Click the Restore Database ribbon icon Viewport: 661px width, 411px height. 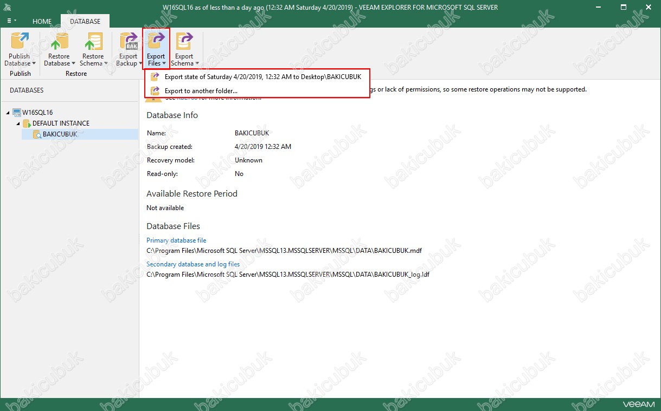tap(59, 42)
